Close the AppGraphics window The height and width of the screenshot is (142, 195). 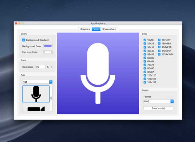16,23
